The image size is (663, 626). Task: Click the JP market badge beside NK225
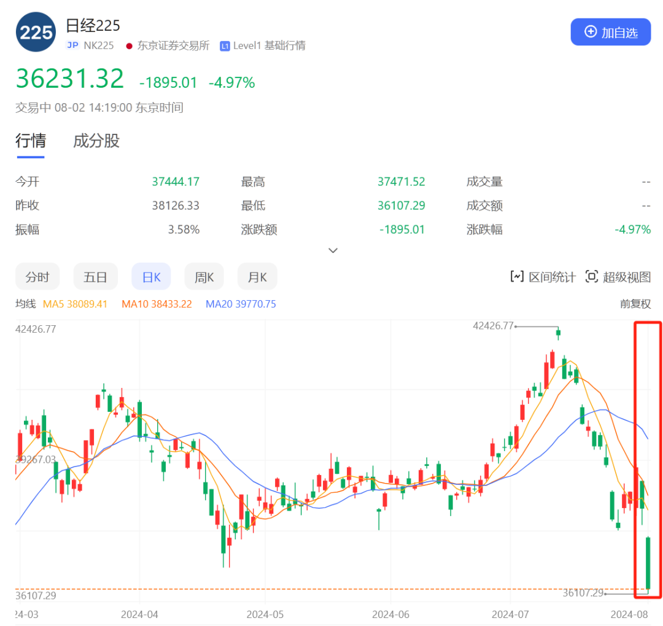click(72, 45)
